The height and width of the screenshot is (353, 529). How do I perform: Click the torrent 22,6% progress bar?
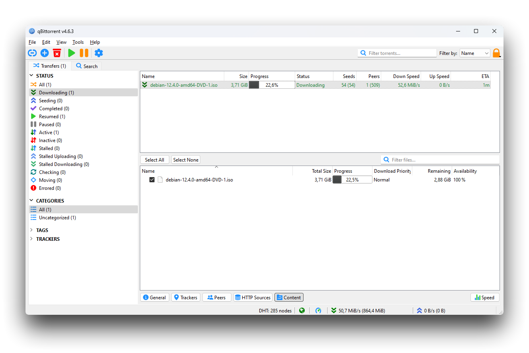coord(272,85)
